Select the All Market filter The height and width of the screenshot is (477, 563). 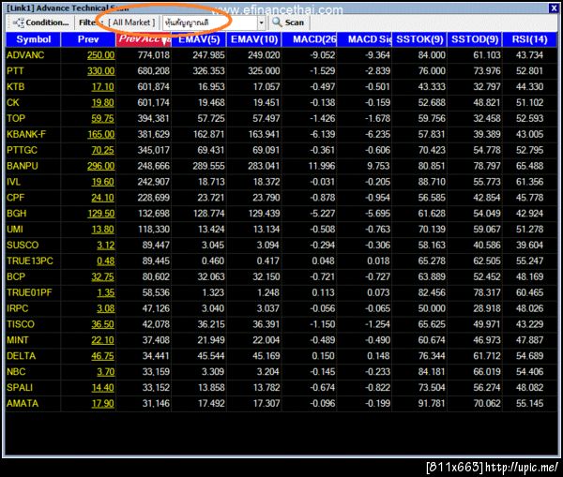(131, 22)
